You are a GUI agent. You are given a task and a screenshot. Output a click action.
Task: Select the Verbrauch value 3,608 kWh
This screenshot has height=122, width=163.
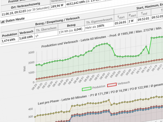pos(26,38)
